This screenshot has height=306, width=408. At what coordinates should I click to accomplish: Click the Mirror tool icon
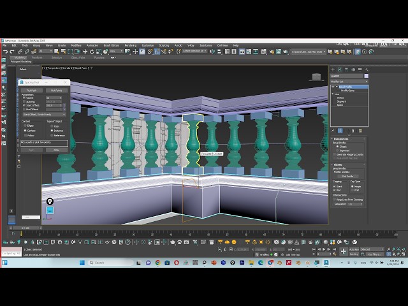coord(212,52)
